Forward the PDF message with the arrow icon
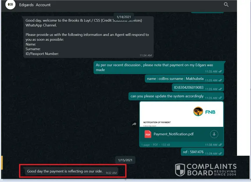The width and height of the screenshot is (251, 182). (134, 124)
